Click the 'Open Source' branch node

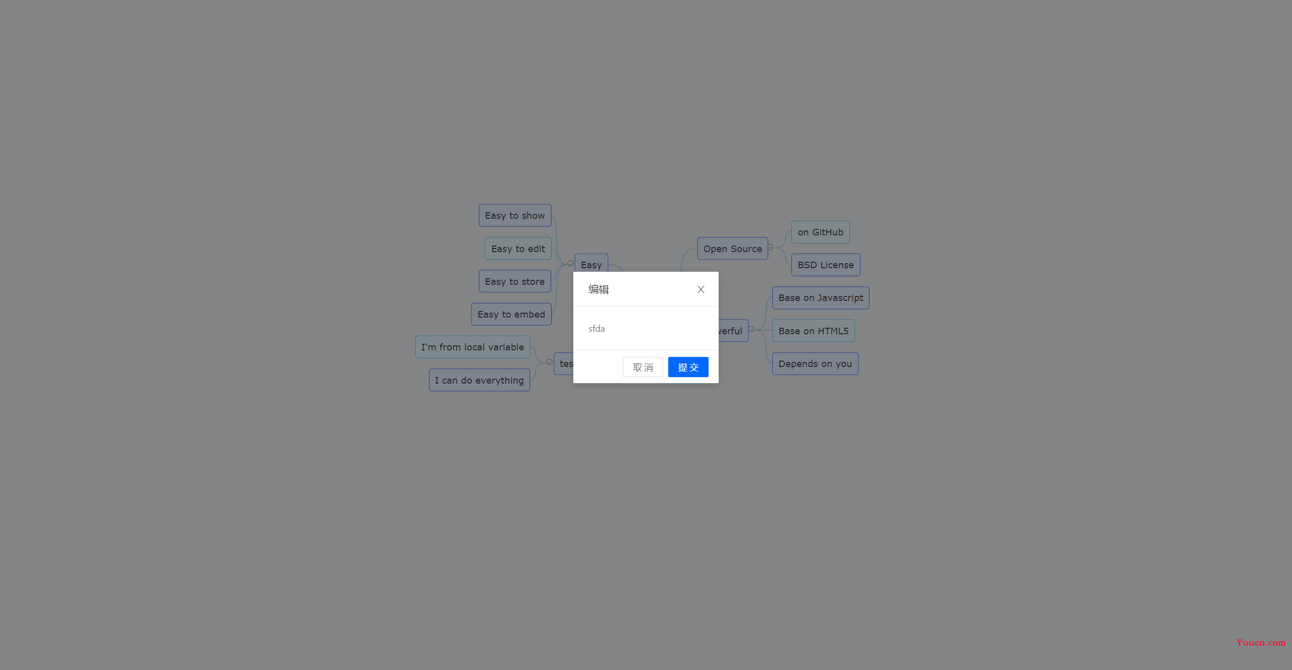point(731,248)
